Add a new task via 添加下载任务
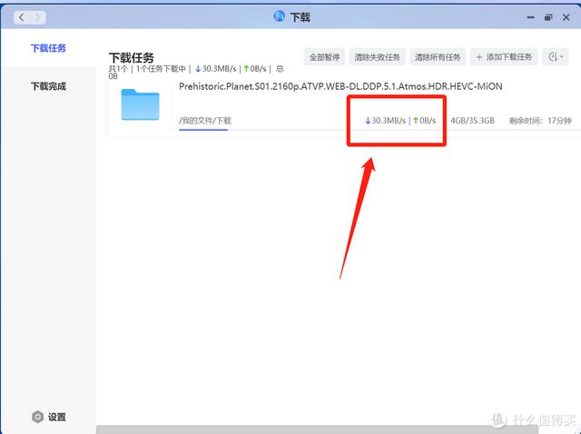Image resolution: width=581 pixels, height=434 pixels. (x=504, y=57)
